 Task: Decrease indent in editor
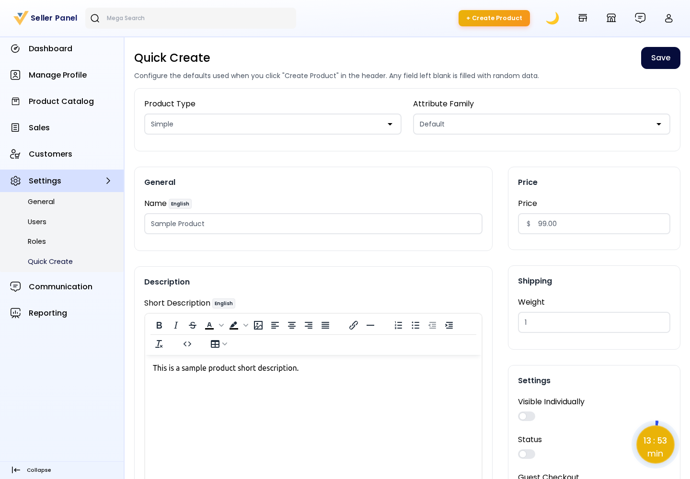(432, 325)
